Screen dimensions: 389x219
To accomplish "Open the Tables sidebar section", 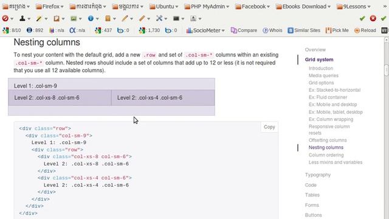I will point(312,195).
